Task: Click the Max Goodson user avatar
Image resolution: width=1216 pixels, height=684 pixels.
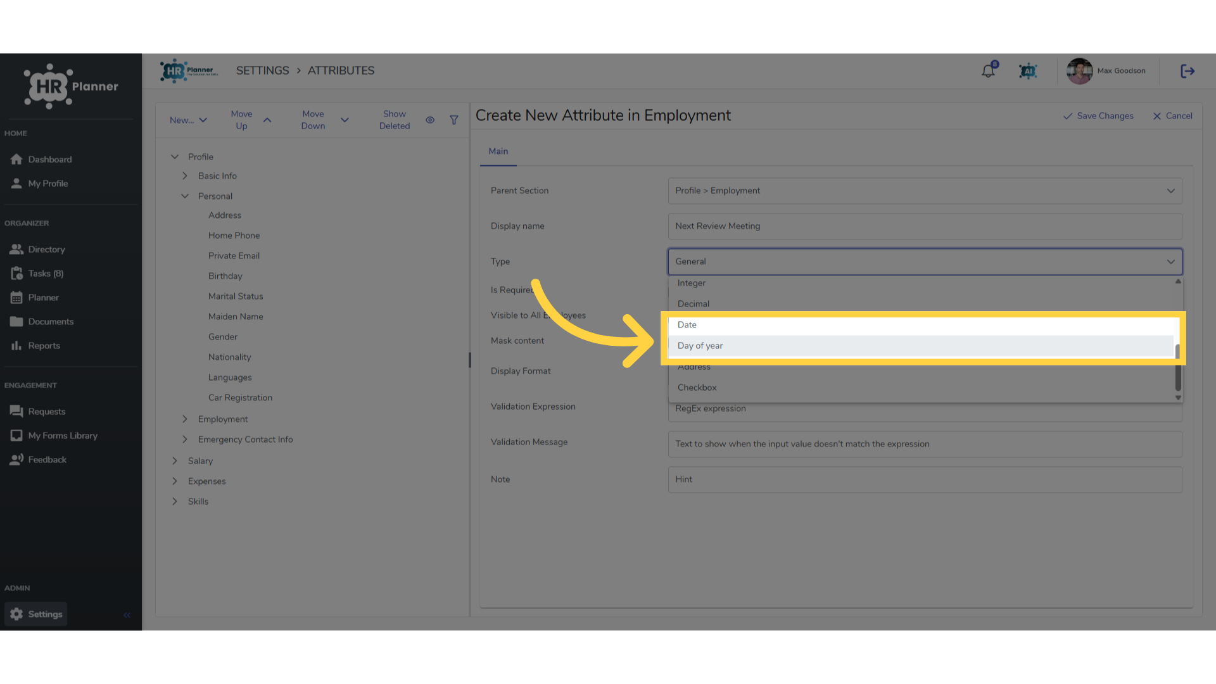Action: click(1079, 71)
